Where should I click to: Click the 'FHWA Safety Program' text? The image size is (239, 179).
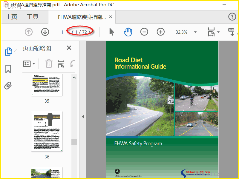coord(138,143)
